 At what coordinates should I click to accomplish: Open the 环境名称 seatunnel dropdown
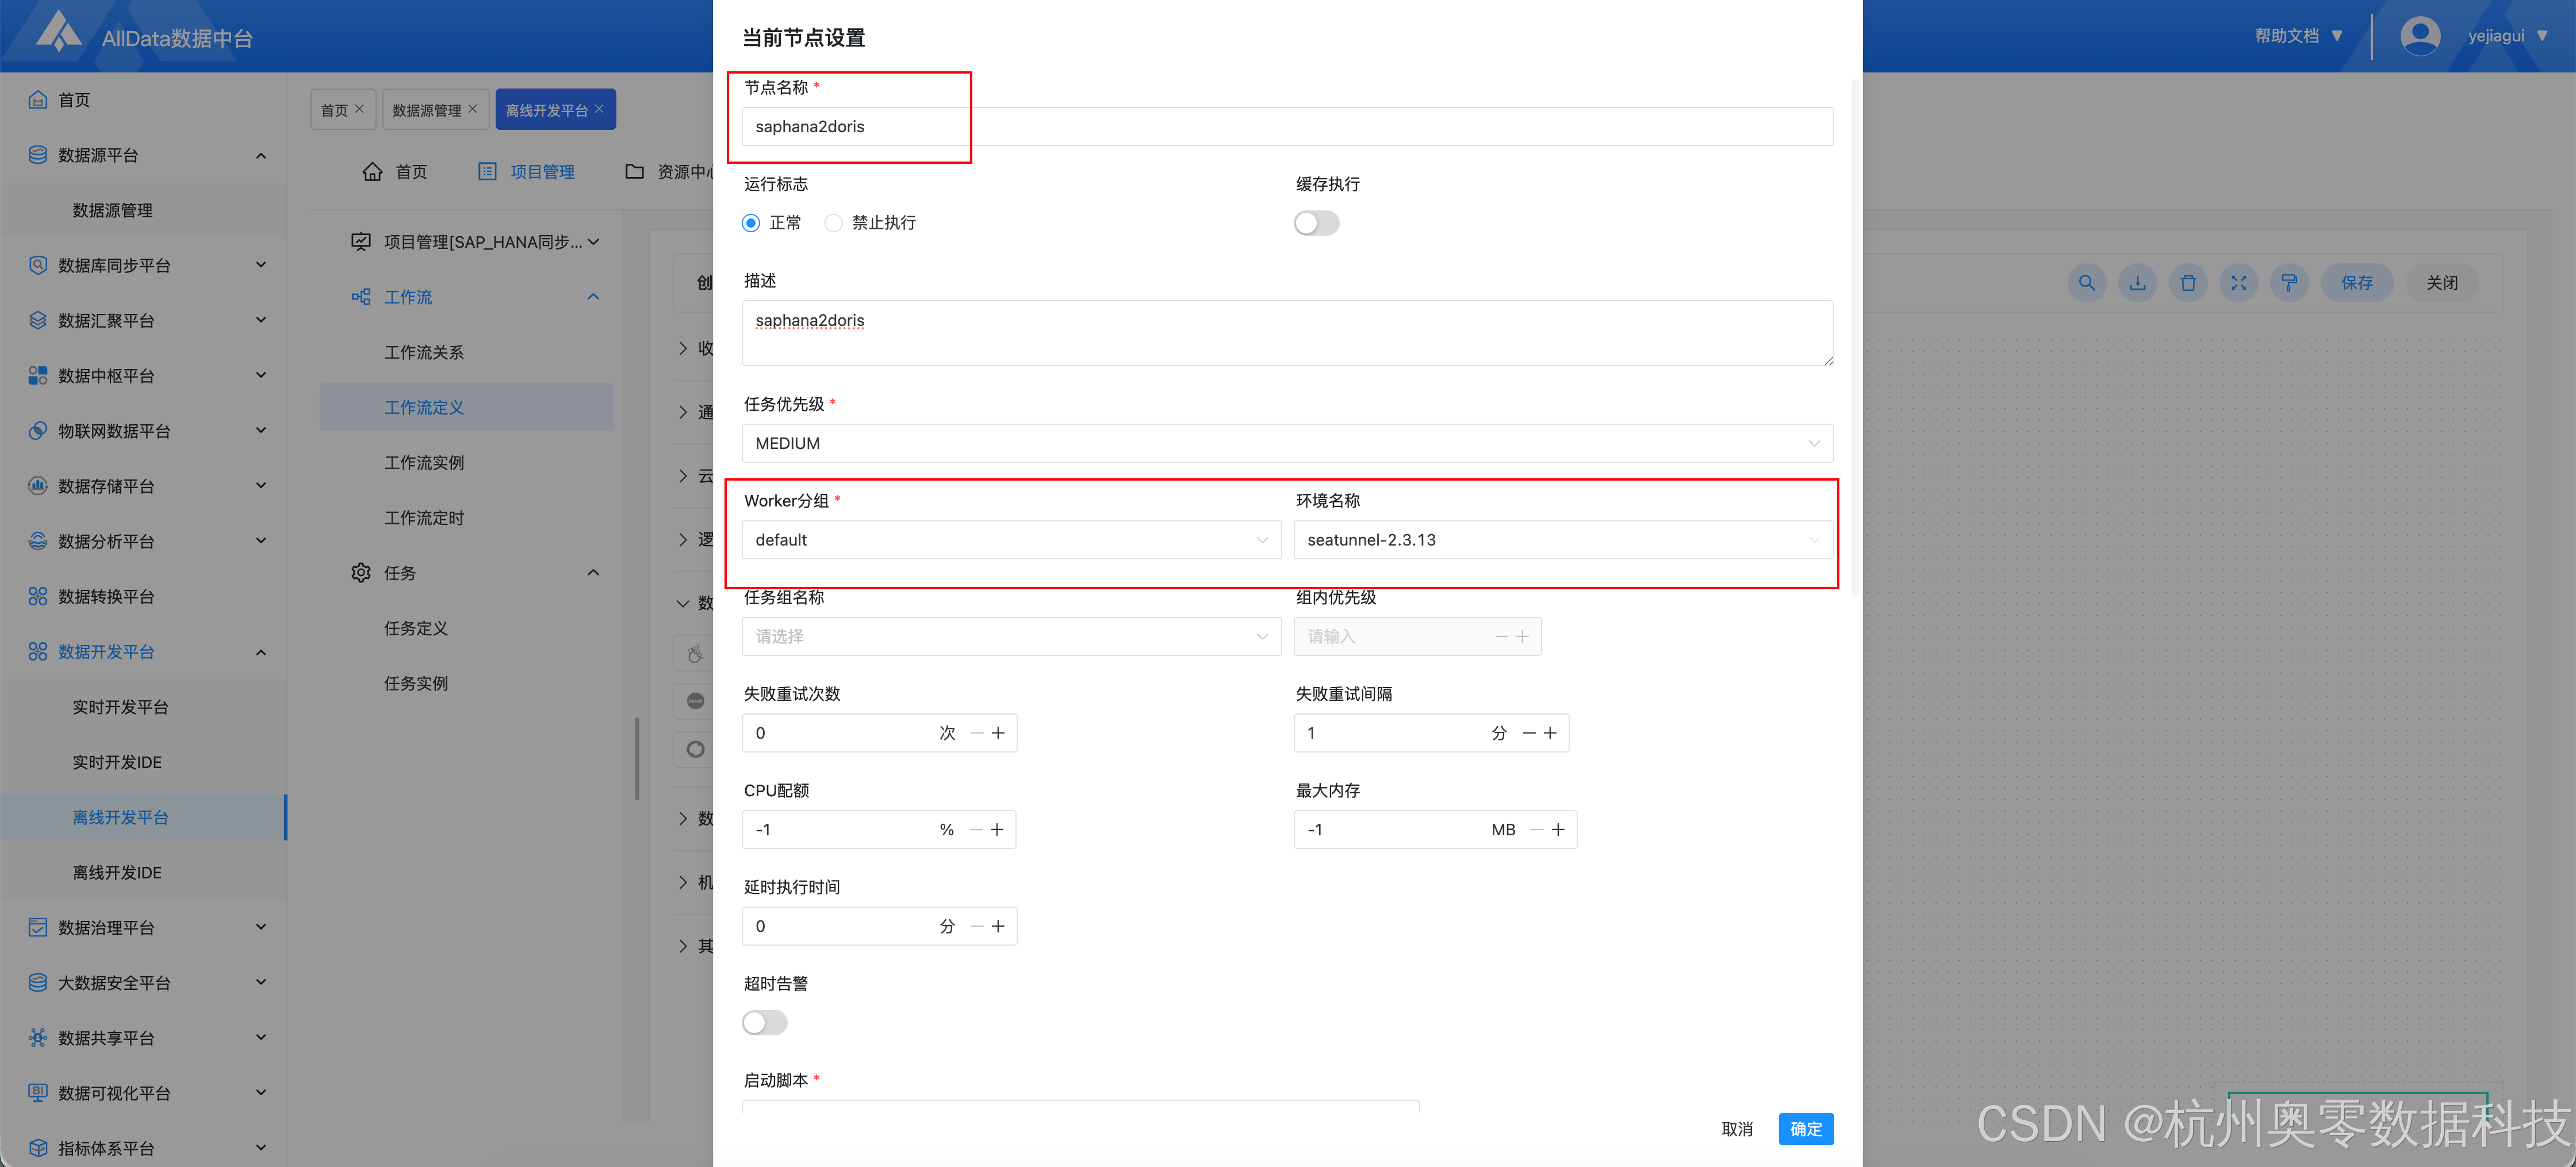[1562, 540]
